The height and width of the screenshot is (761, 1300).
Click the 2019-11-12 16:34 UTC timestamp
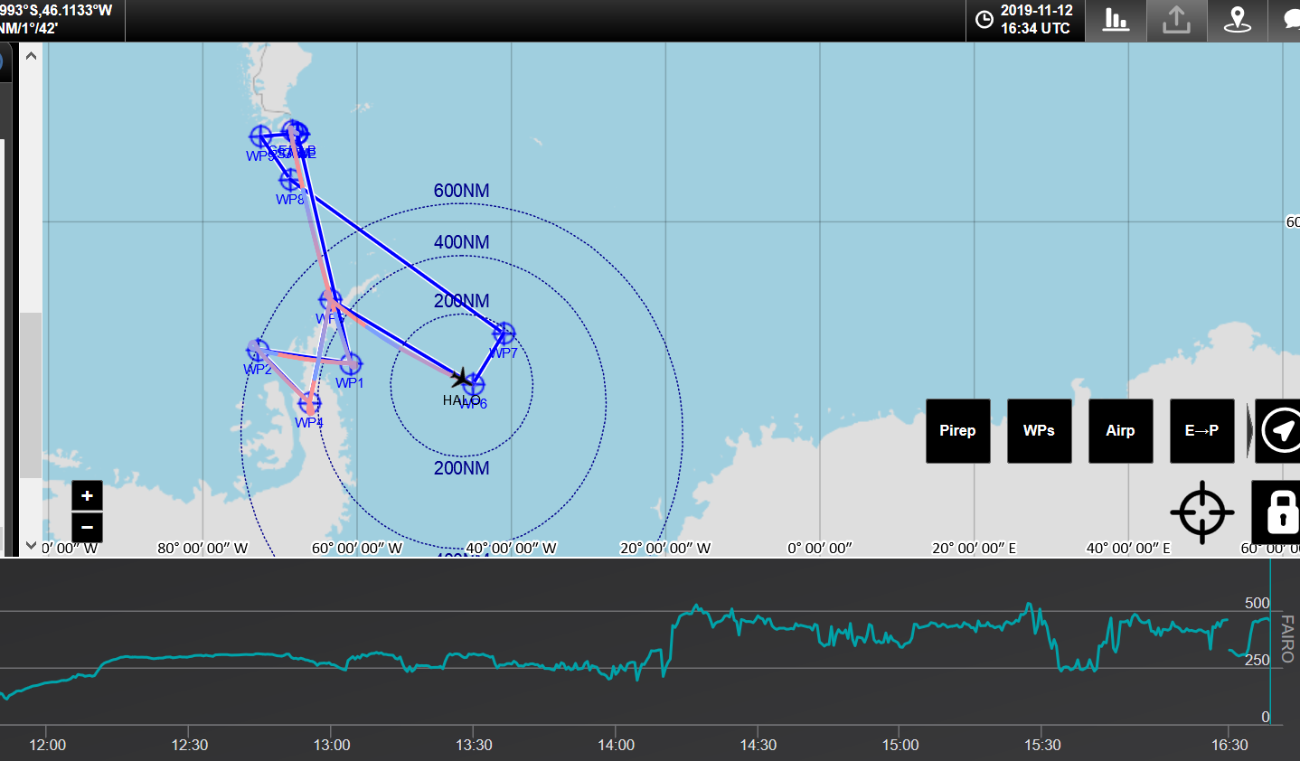[x=1036, y=19]
